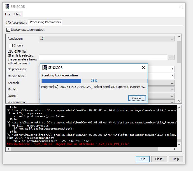Click the console horizontal scrollbar thumb

tap(84, 149)
